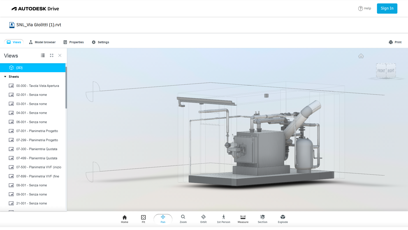Activate the Section tool
The image size is (408, 230).
[x=262, y=219]
